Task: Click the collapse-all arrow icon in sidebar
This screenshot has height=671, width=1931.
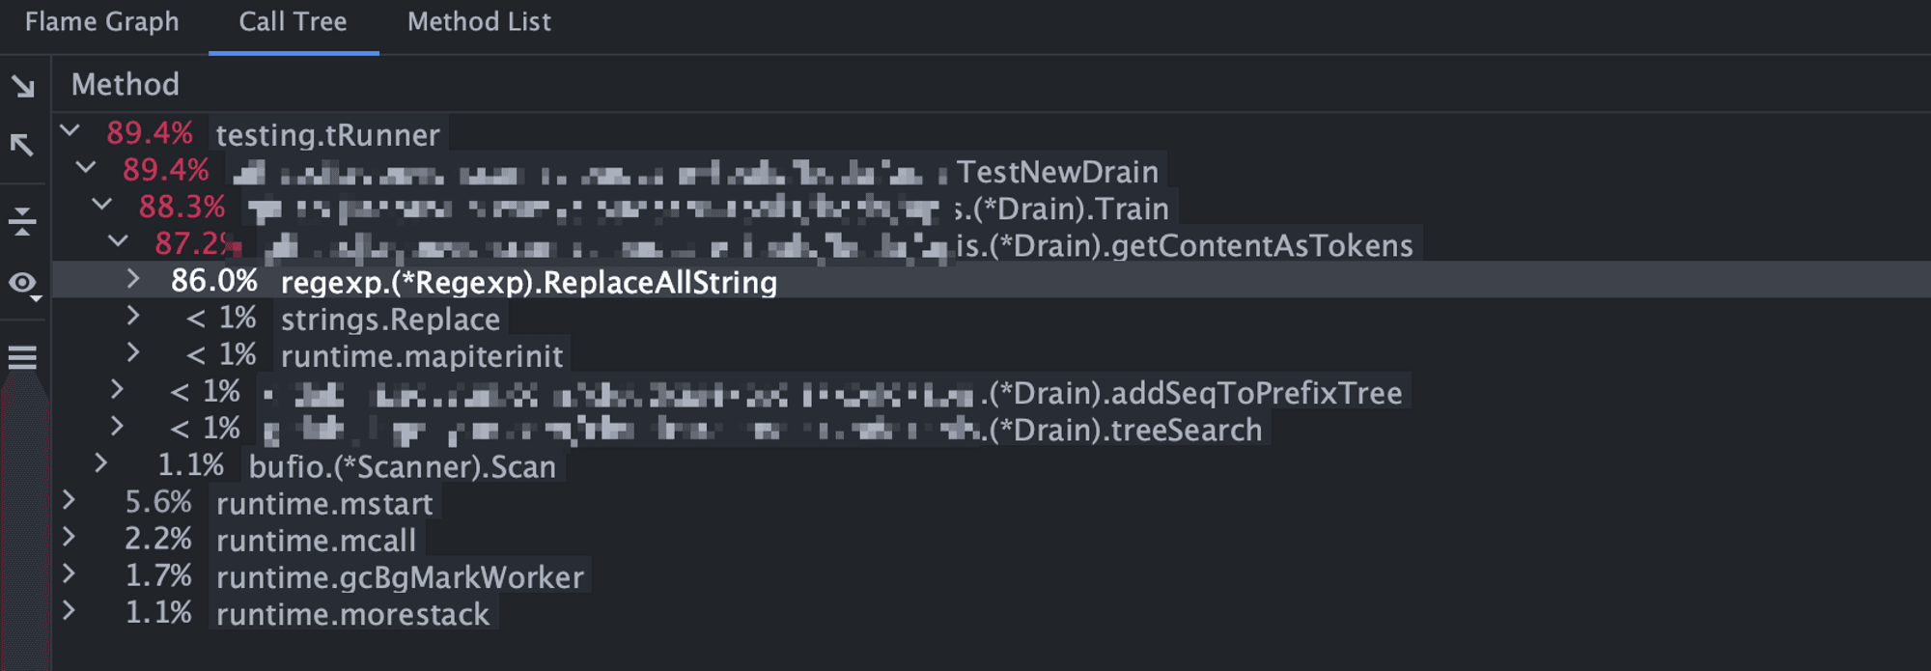Action: tap(22, 145)
